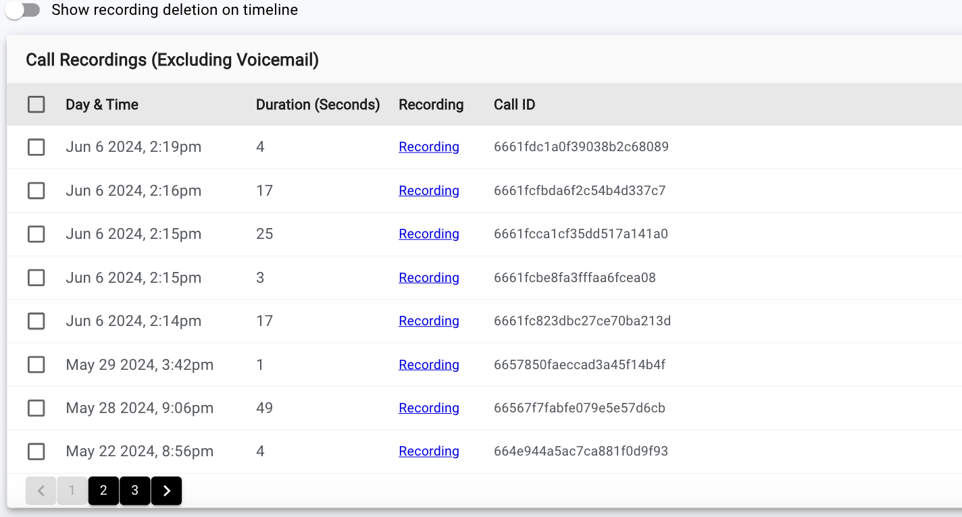Click call ID 6661fc823dbc27ce70ba213d
The height and width of the screenshot is (517, 962).
[582, 321]
